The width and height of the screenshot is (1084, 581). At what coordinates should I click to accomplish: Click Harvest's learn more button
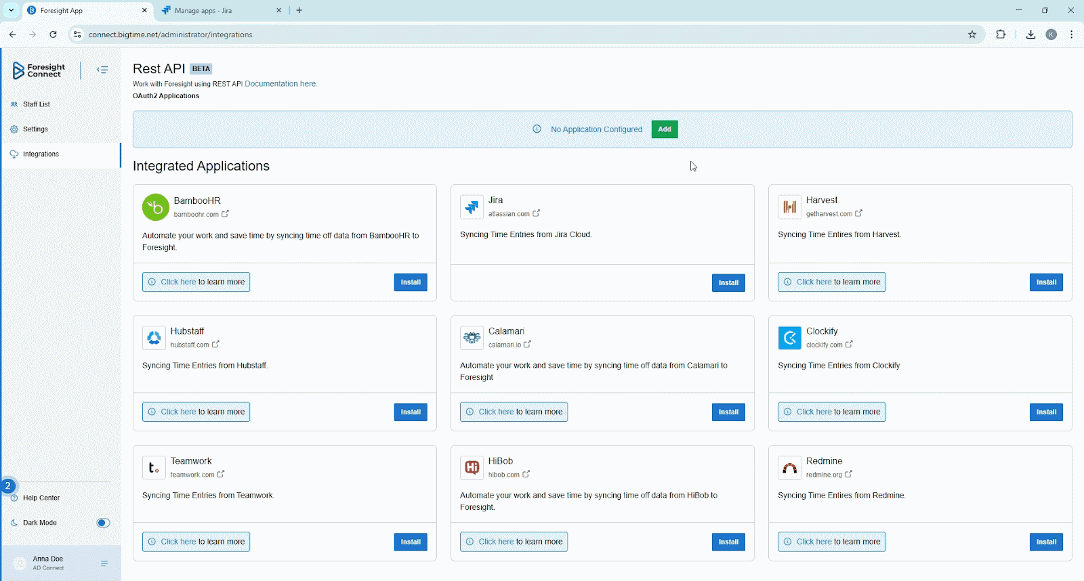click(x=831, y=282)
